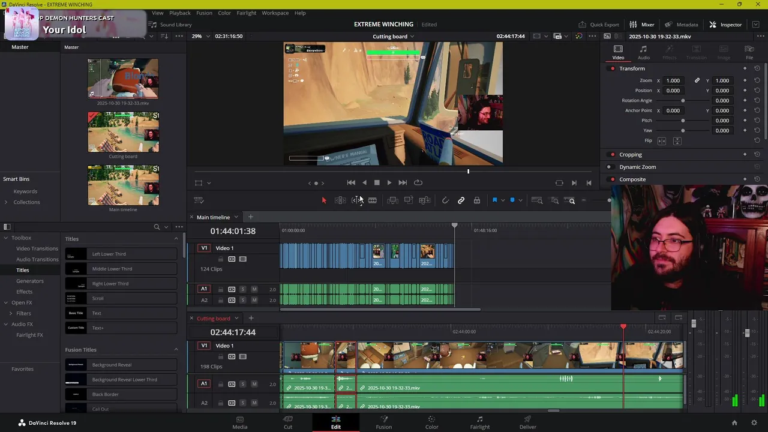Click the Full Extent Zoom icon
768x432 pixels.
point(538,200)
